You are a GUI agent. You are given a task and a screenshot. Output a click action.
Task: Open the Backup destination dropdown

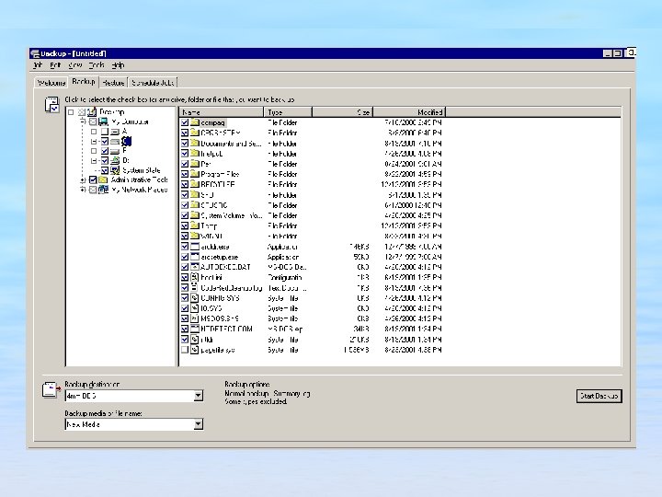tap(198, 396)
